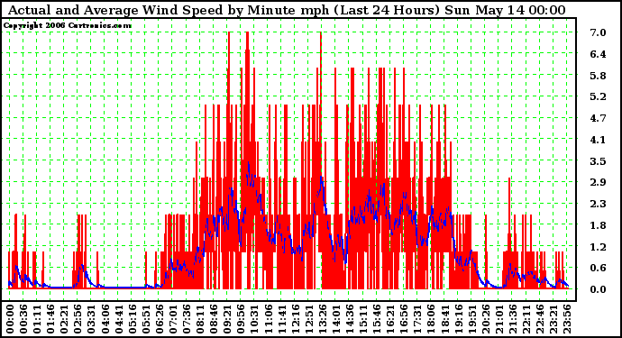Click the 17:31 x-axis time label
The width and height of the screenshot is (622, 338).
(x=416, y=319)
